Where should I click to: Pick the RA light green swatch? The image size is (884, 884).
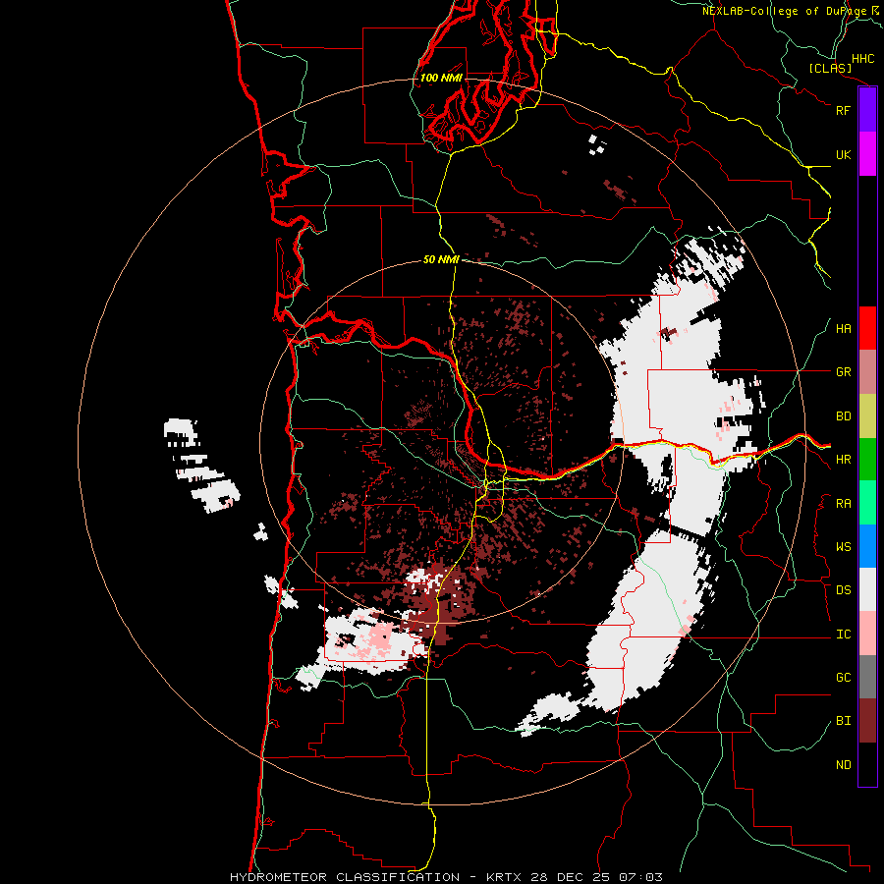point(867,503)
